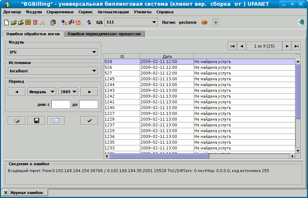Open the Модуль dropdown showing IPN
The image size is (308, 198).
pos(53,53)
